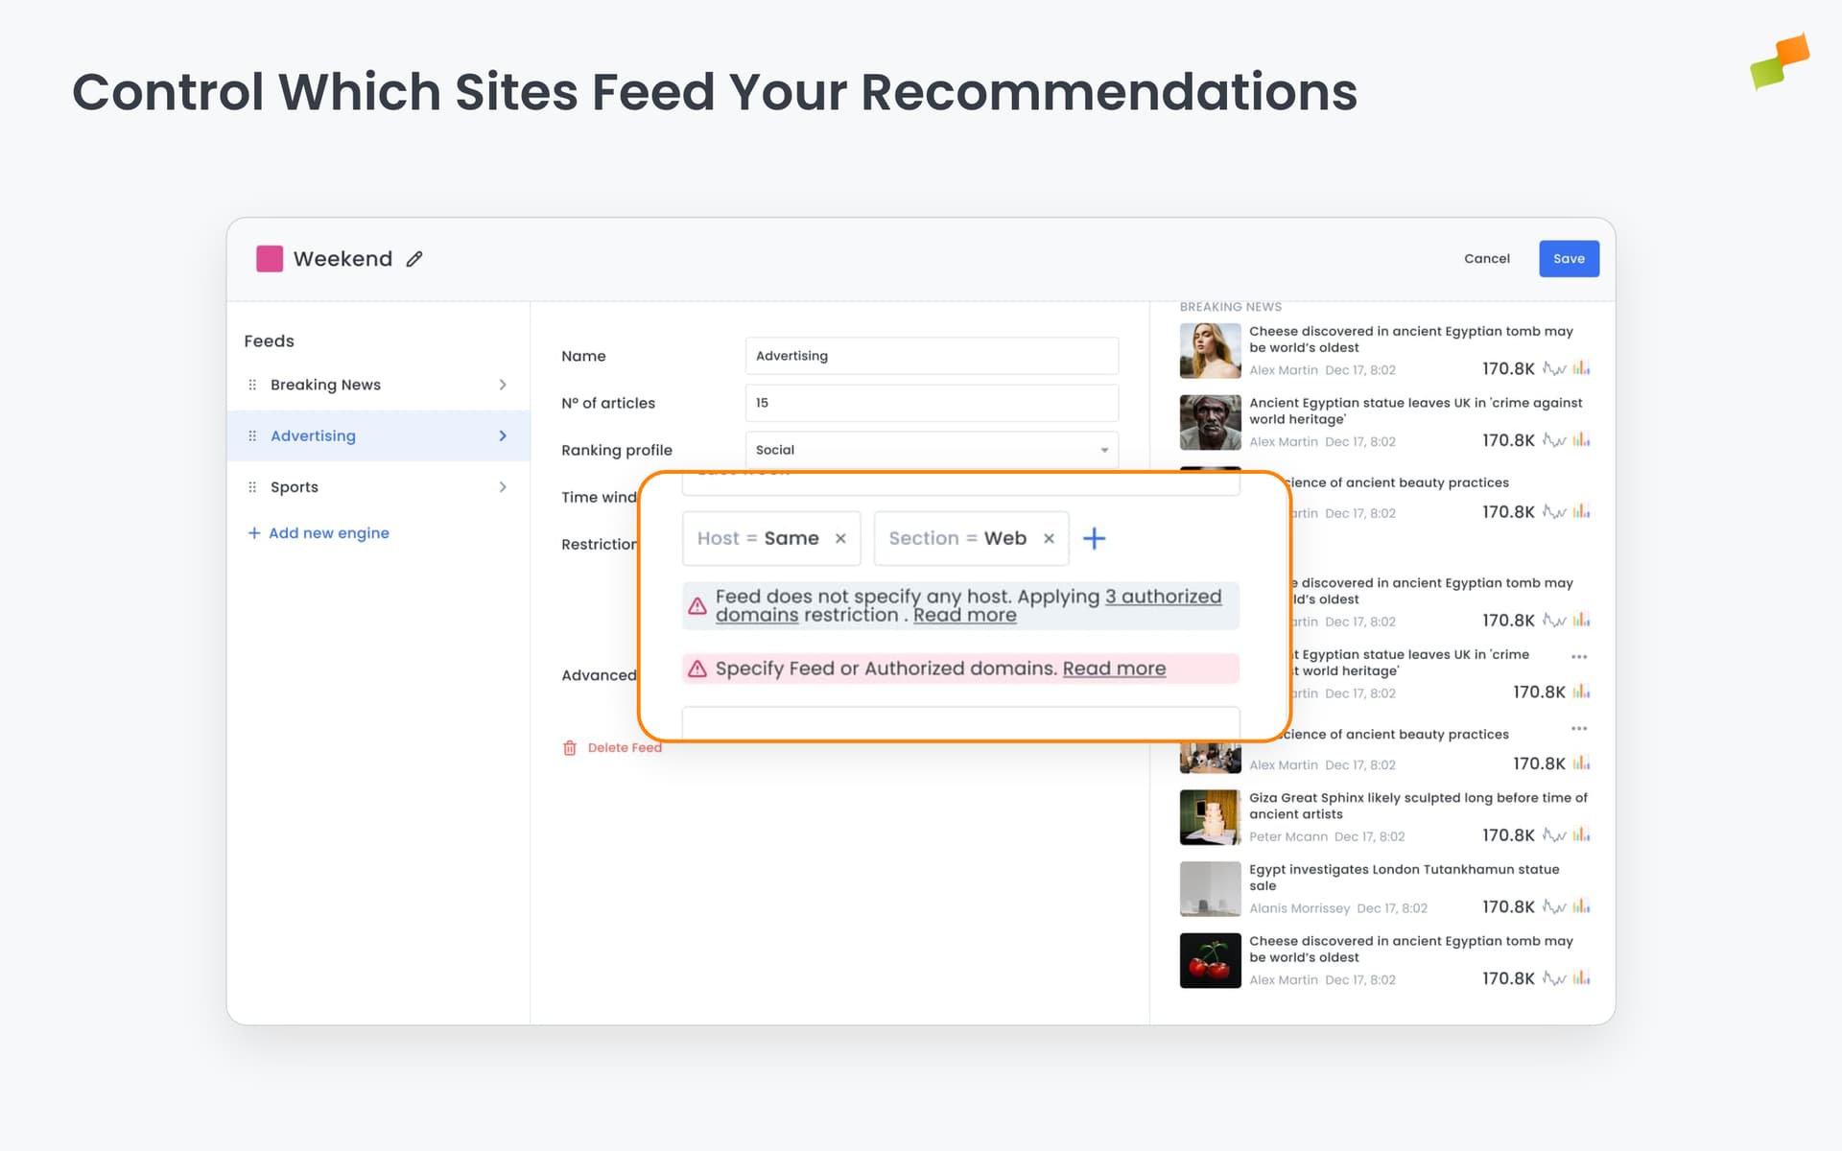Open overflow menu on 'crime against world heritage' article
This screenshot has height=1151, width=1842.
1580,655
